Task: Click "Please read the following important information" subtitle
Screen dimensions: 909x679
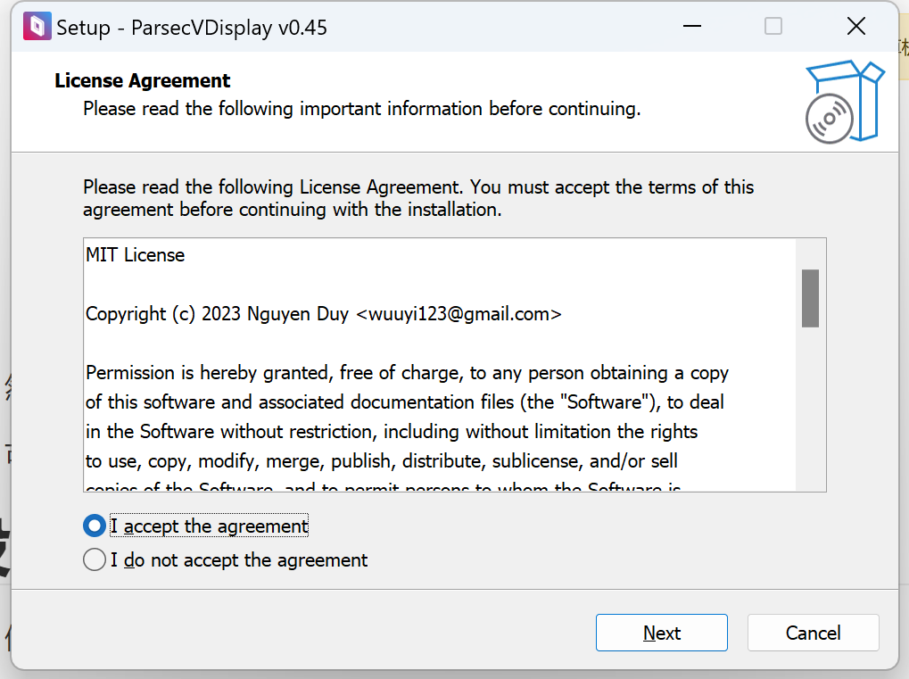Action: click(x=362, y=109)
